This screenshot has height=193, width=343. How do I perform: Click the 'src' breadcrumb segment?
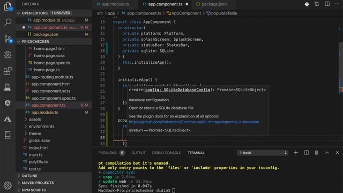pyautogui.click(x=100, y=13)
